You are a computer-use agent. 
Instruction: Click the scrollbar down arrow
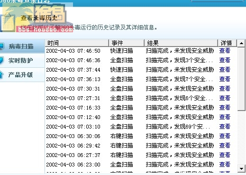tap(241, 169)
